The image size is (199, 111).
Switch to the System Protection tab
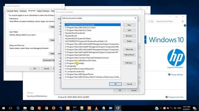43,11
